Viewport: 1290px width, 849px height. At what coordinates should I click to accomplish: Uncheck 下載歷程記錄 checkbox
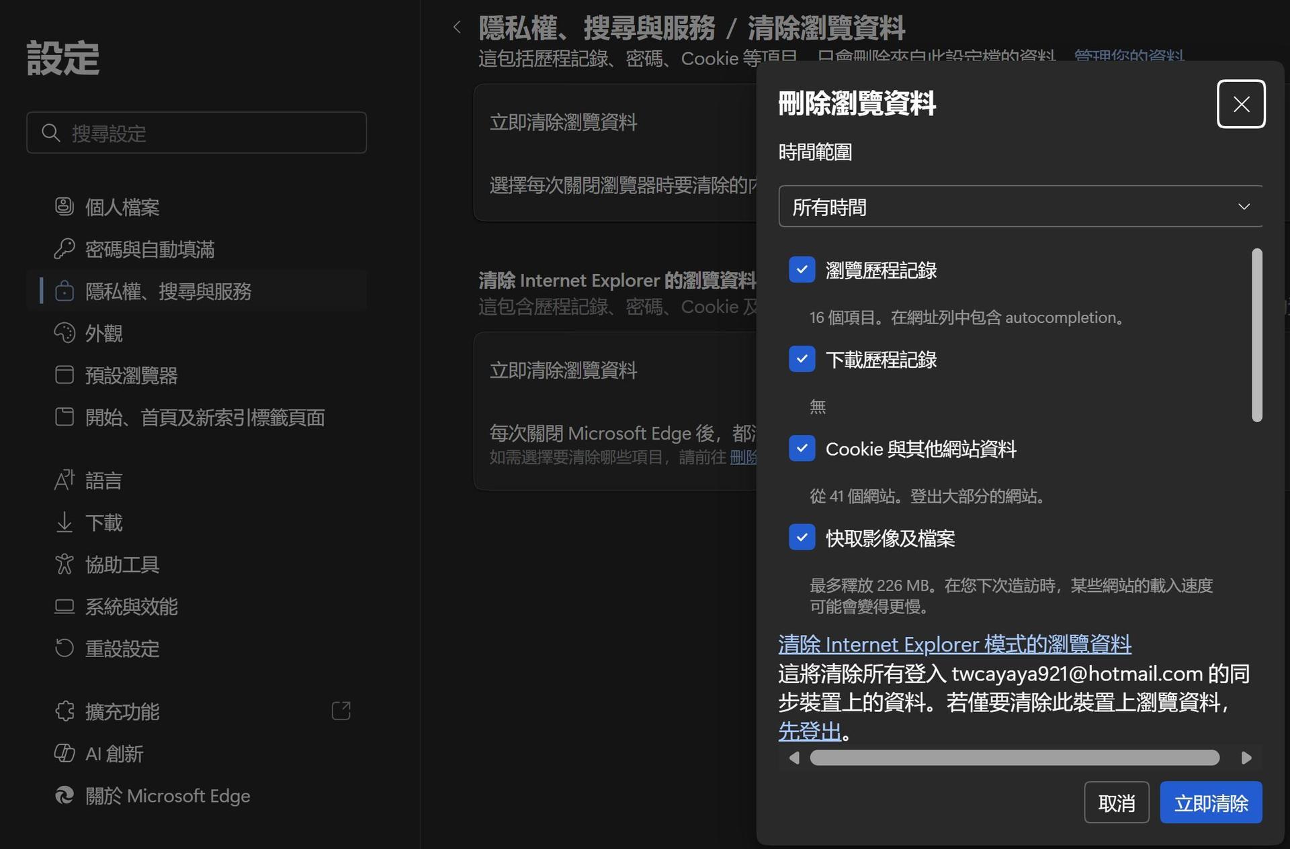point(802,359)
